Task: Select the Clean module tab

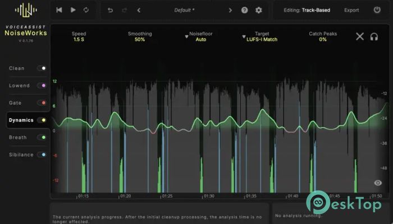Action: point(17,68)
